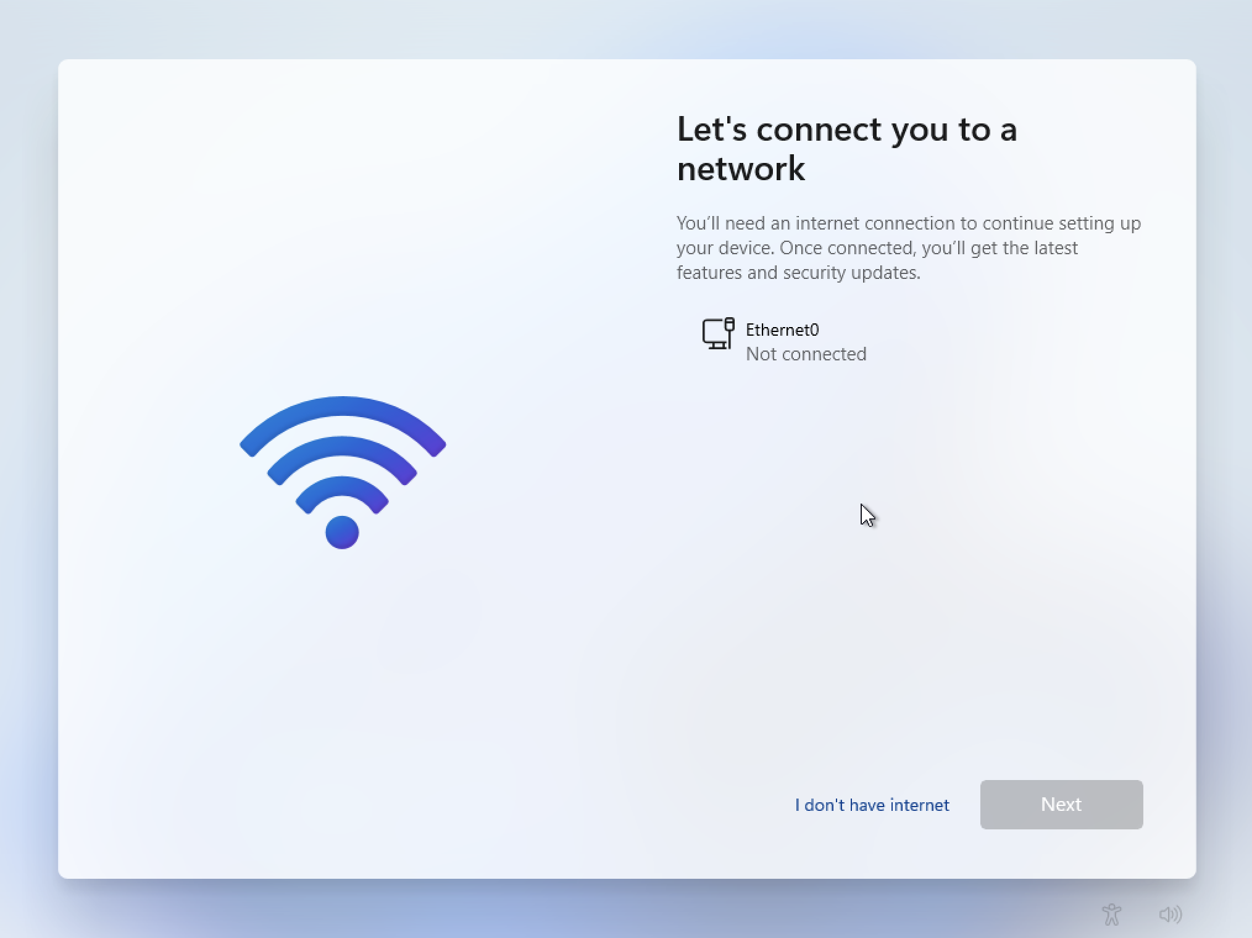1252x938 pixels.
Task: Click the dot of the Wi-Fi symbol
Action: pos(342,532)
